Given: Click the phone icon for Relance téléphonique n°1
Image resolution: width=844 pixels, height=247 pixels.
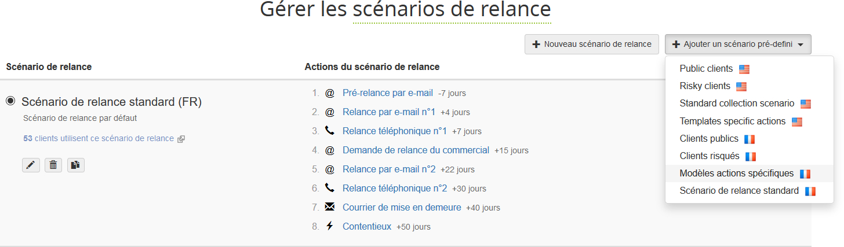Looking at the screenshot, I should (330, 131).
